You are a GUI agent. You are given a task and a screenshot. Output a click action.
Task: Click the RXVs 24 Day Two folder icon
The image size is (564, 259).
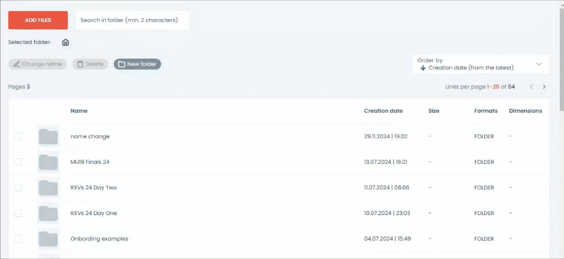(49, 187)
